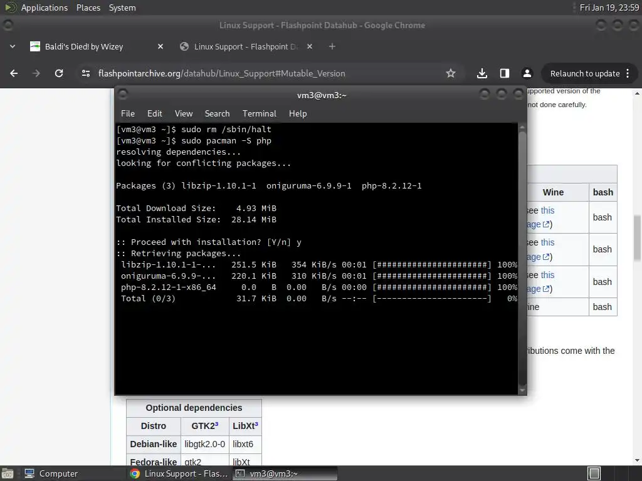Go back using Chrome's back arrow
Image resolution: width=642 pixels, height=481 pixels.
click(x=14, y=73)
